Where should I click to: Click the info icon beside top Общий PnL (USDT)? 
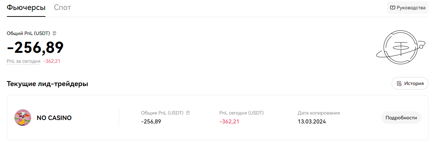pos(54,33)
